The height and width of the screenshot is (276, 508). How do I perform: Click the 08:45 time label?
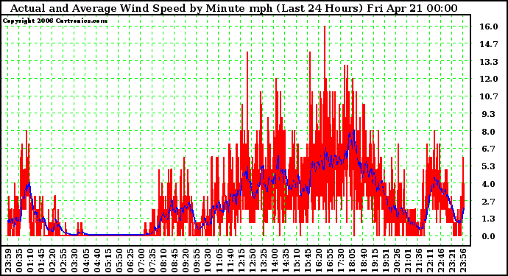pos(174,261)
